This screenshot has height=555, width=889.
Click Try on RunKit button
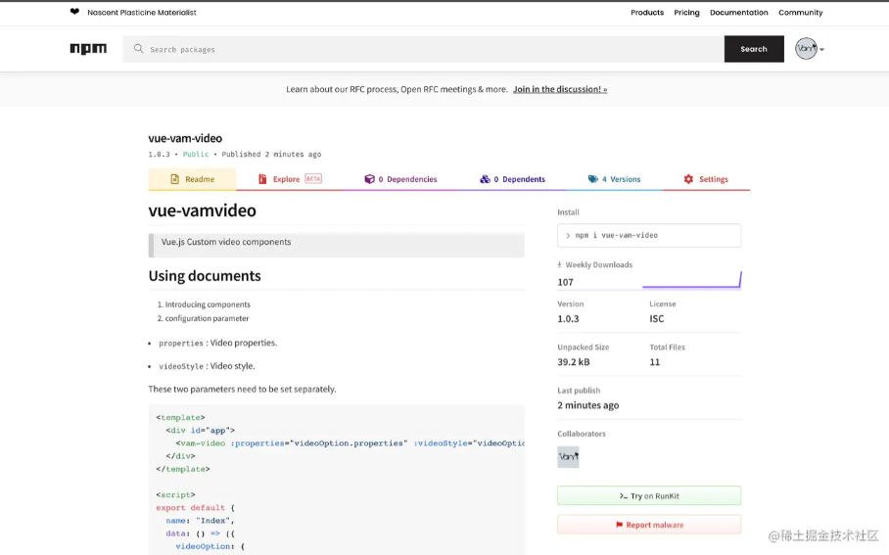coord(649,496)
